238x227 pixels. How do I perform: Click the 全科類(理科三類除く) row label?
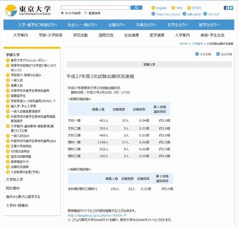[x=82, y=189]
